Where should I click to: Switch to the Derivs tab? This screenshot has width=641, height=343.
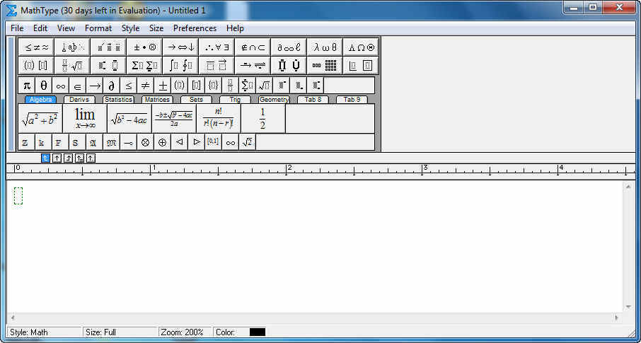pos(79,99)
